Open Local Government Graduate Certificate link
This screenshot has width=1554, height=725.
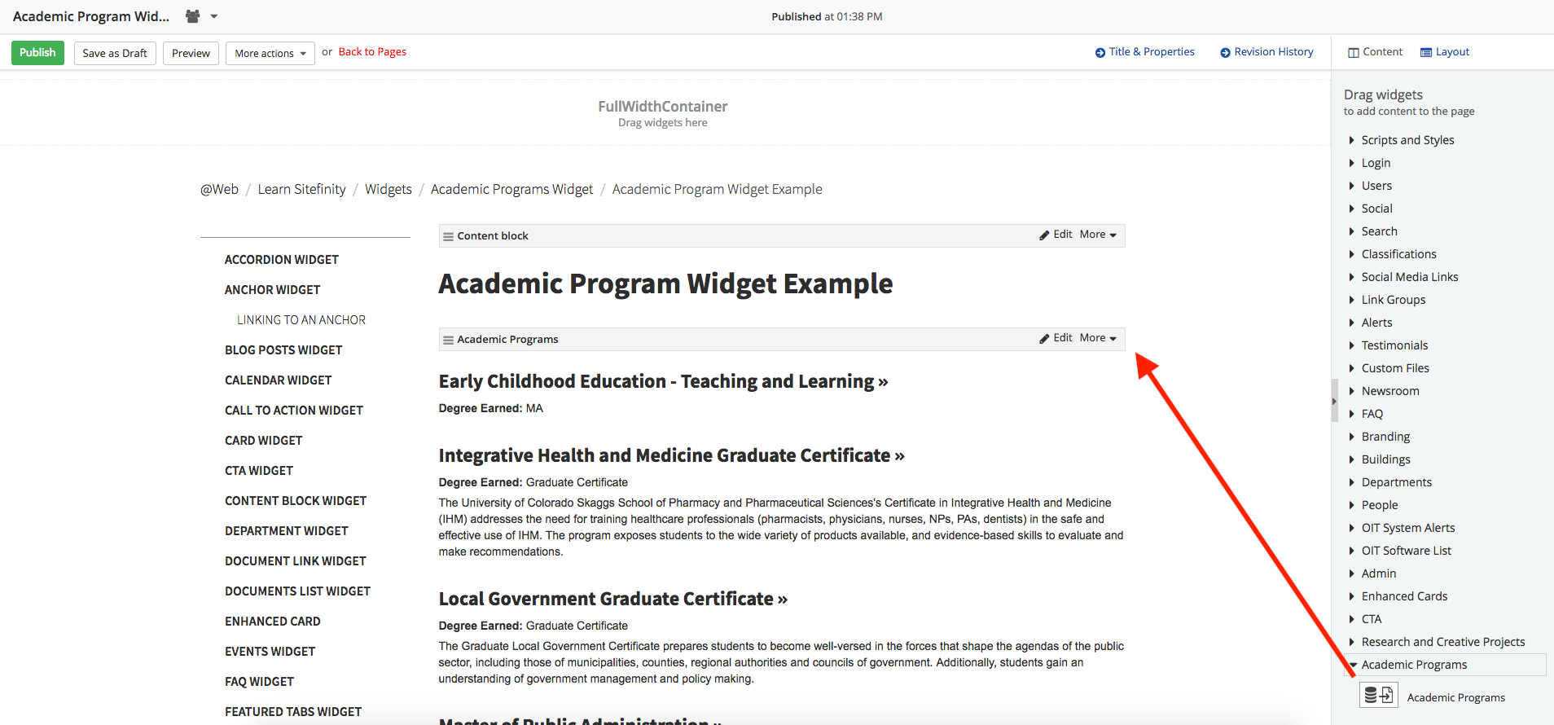coord(613,599)
